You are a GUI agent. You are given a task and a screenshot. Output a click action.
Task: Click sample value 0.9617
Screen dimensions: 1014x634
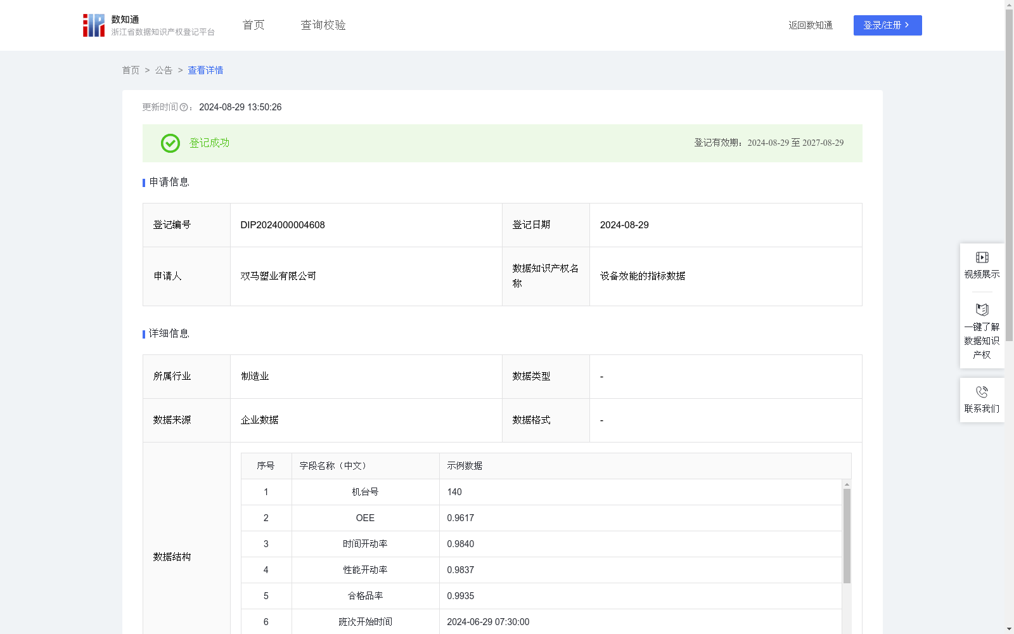click(x=461, y=518)
